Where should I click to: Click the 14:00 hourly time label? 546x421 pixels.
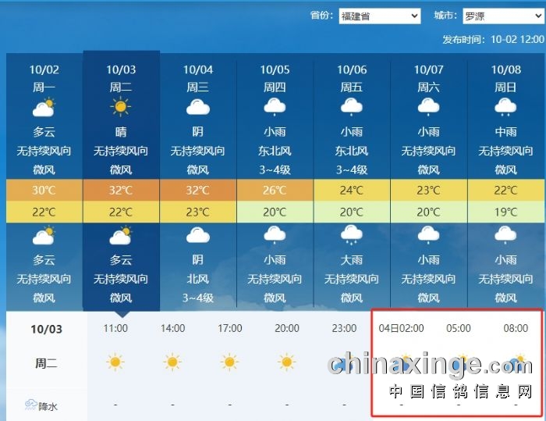click(x=172, y=329)
